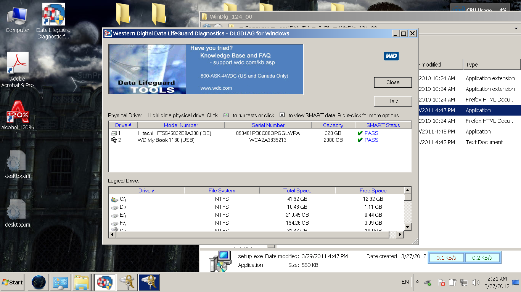Sort physical drives by Model Number header
The width and height of the screenshot is (521, 292).
[181, 125]
